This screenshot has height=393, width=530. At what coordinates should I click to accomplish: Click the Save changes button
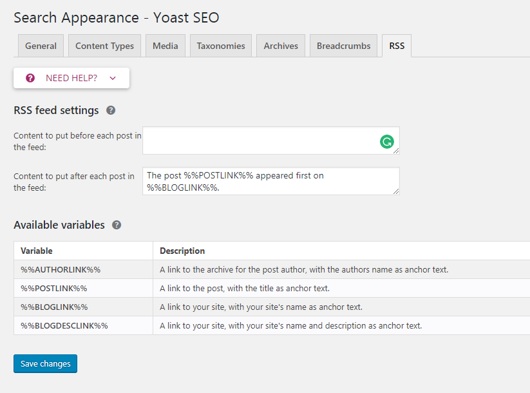[x=45, y=363]
